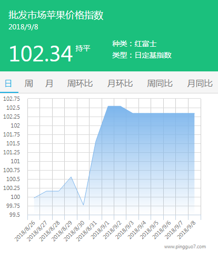The image size is (218, 253).
Task: Click the x-axis label 2018/9/3
Action: click(x=125, y=230)
